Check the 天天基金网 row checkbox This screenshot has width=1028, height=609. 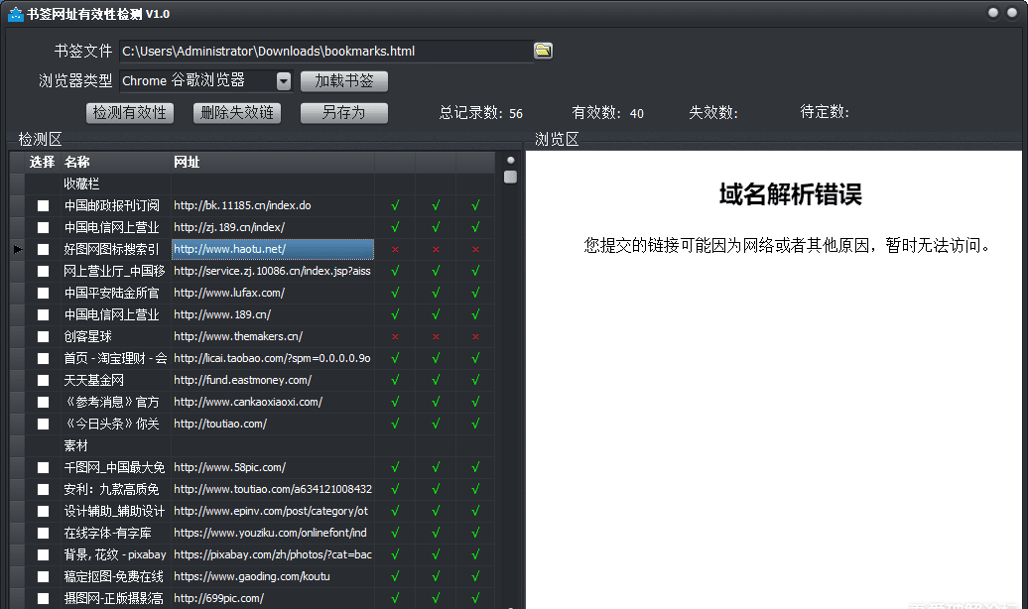(44, 380)
